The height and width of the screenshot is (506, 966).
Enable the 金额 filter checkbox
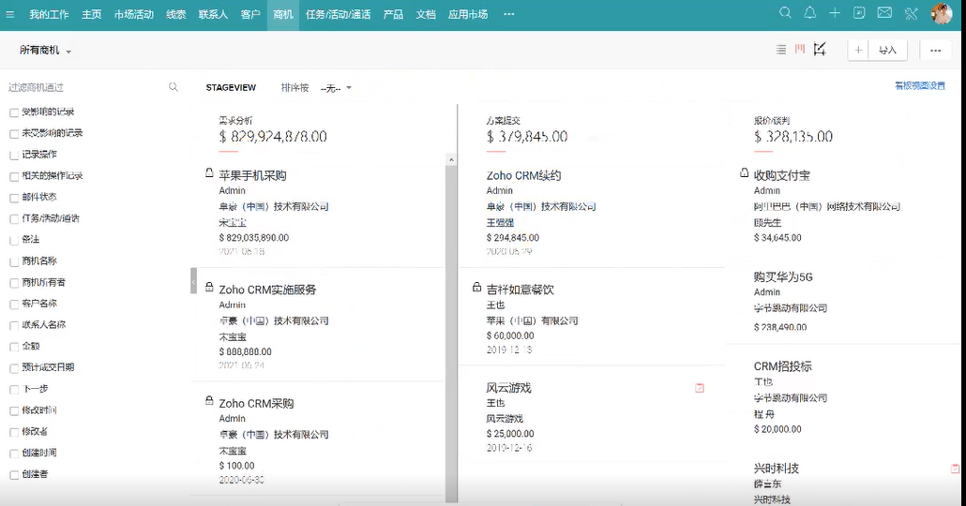click(14, 347)
